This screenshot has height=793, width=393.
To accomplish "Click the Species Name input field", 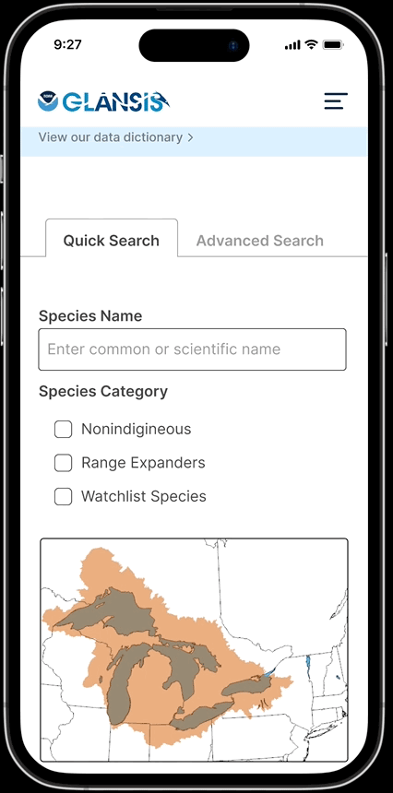I will click(192, 349).
